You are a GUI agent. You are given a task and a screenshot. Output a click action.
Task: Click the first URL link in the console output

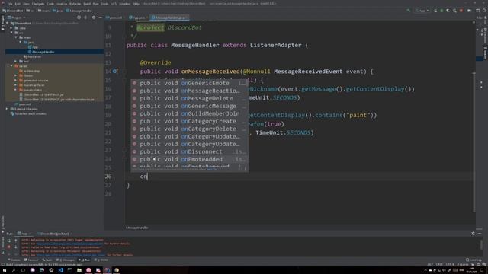(x=69, y=244)
